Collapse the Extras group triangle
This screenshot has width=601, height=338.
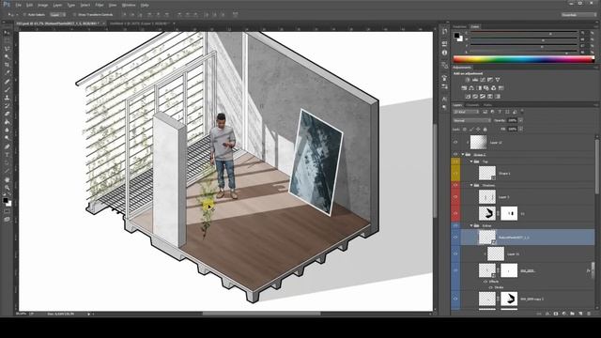tap(471, 225)
